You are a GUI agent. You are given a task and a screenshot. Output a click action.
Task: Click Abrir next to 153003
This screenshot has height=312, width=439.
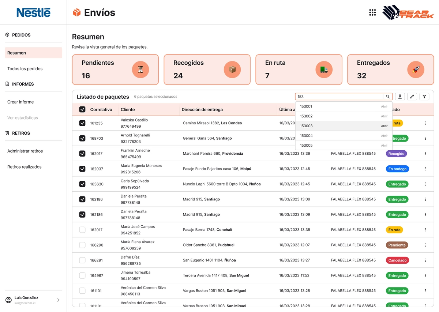pos(384,126)
